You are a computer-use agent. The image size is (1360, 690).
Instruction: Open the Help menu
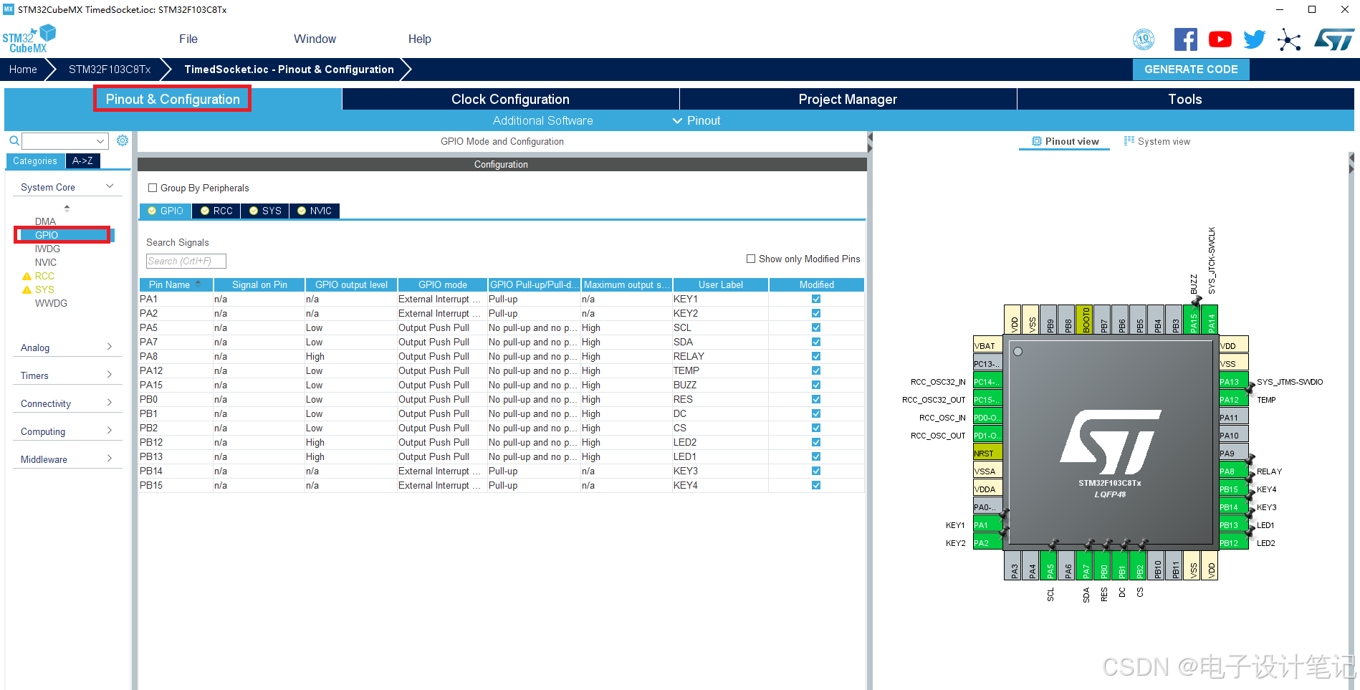(420, 39)
